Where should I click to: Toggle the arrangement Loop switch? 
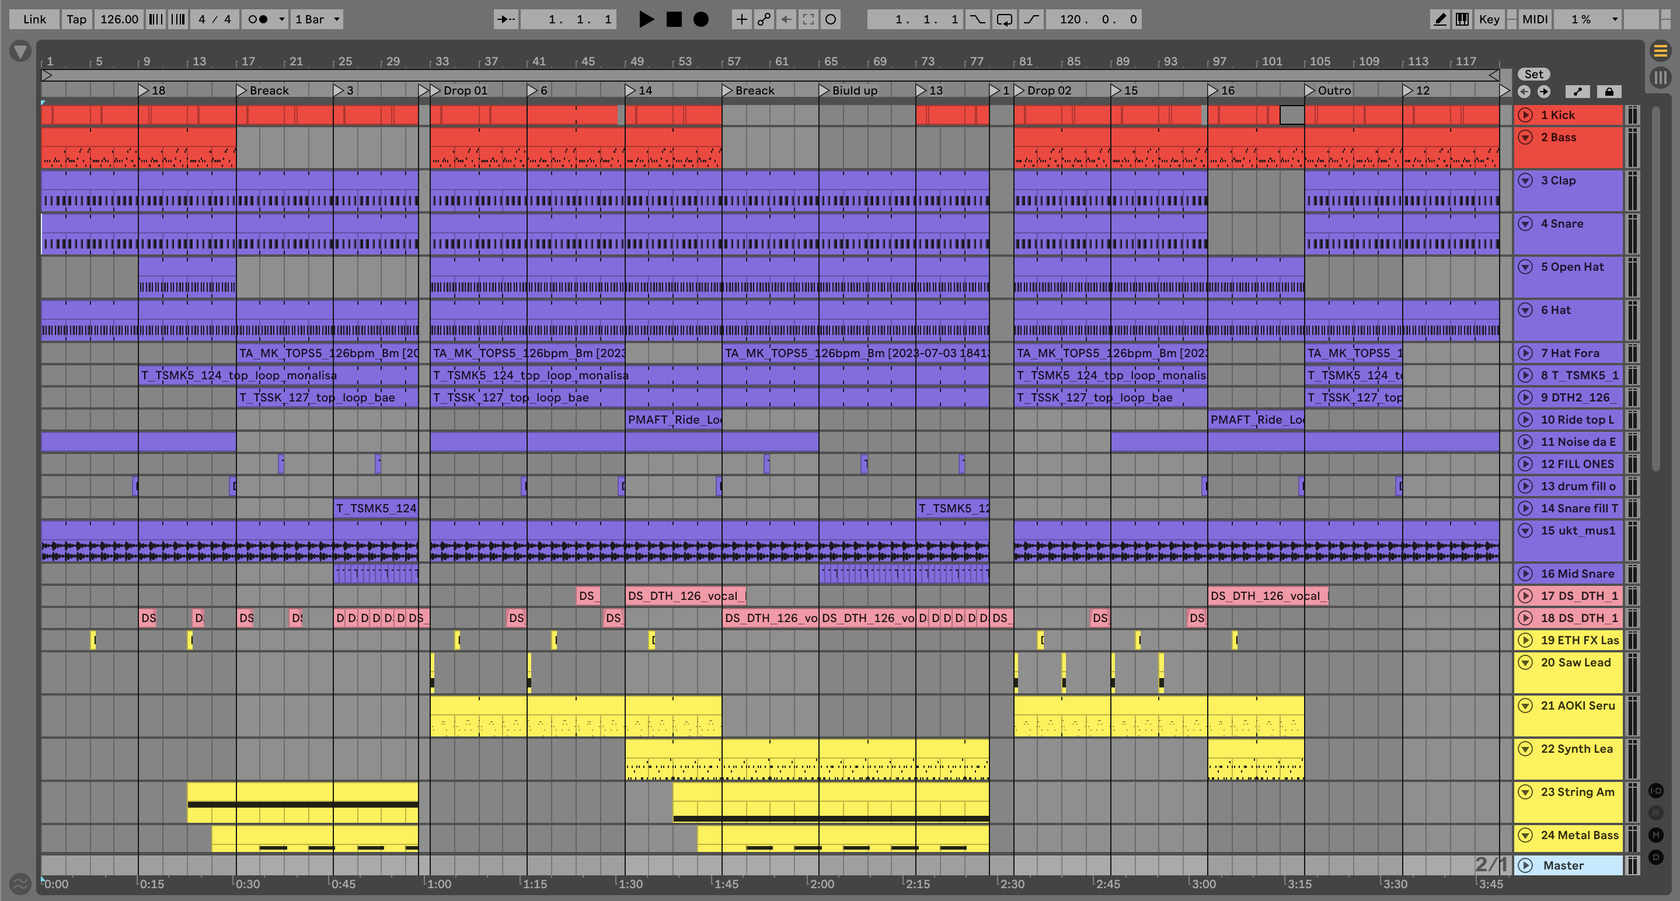[1005, 19]
